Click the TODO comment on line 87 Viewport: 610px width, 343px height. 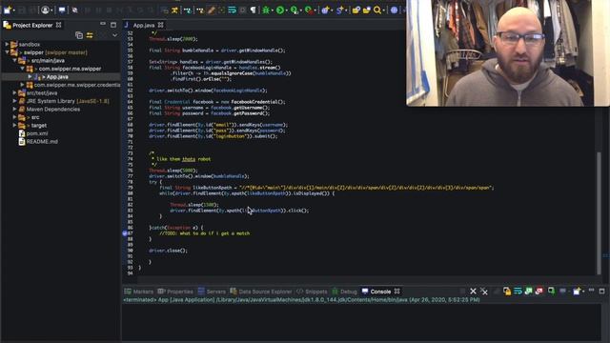click(x=205, y=233)
